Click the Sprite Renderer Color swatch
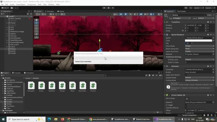217x122 pixels. point(198,41)
